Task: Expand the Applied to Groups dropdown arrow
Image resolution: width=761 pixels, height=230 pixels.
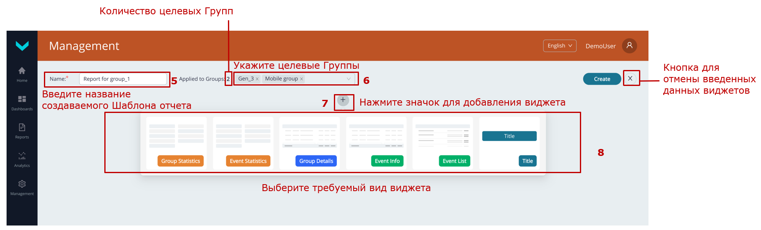Action: point(349,79)
